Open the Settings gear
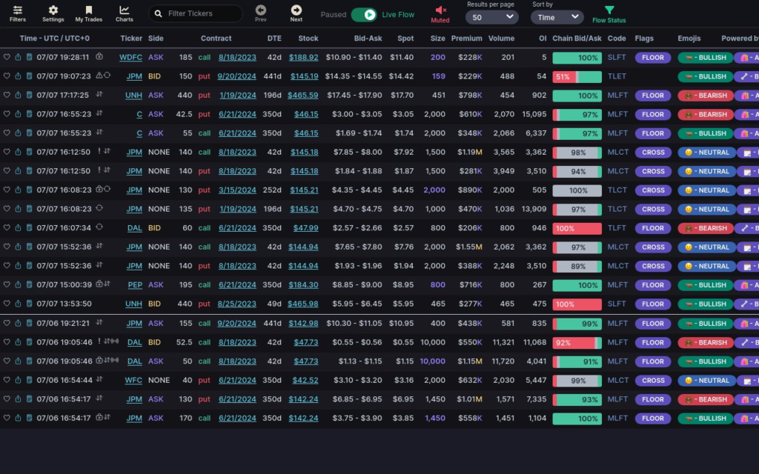 (x=53, y=13)
